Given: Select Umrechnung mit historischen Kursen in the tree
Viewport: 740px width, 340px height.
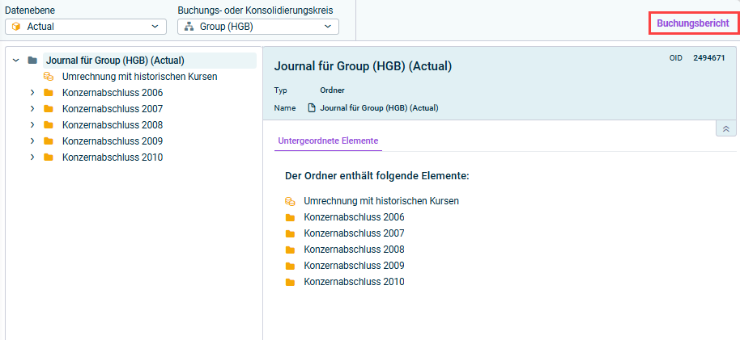Looking at the screenshot, I should click(139, 77).
